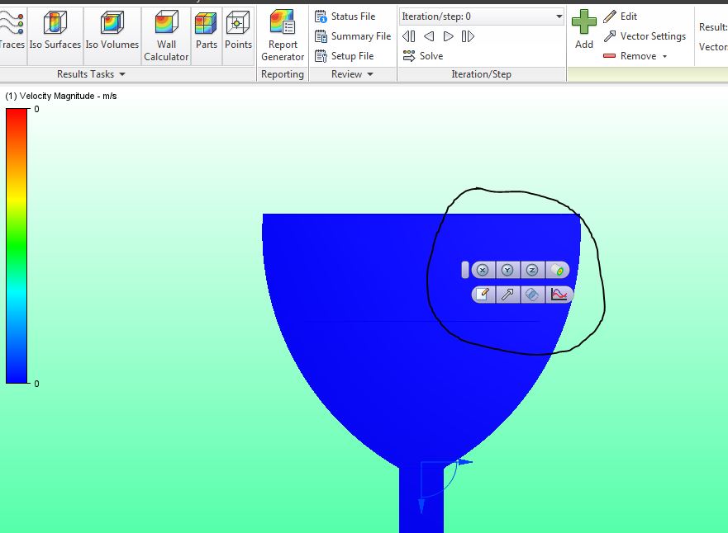The height and width of the screenshot is (533, 728).
Task: Open the Setup File
Action: [344, 56]
